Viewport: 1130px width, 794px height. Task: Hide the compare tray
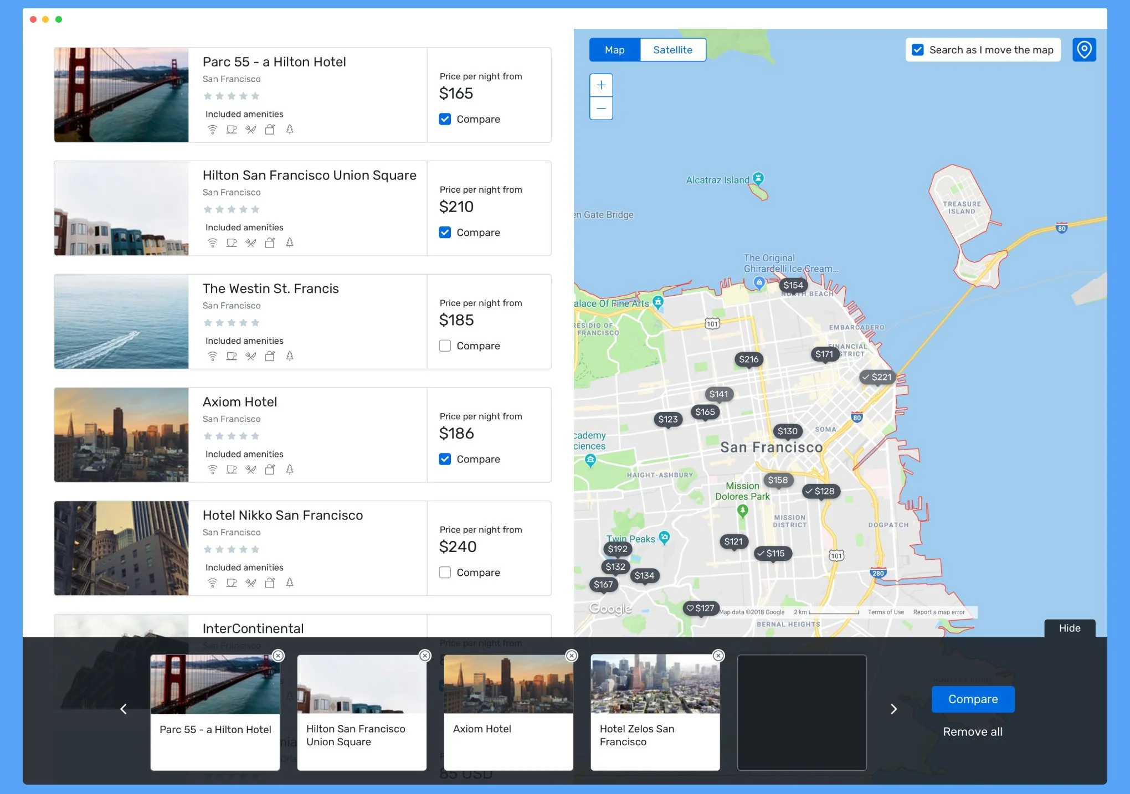click(1069, 628)
